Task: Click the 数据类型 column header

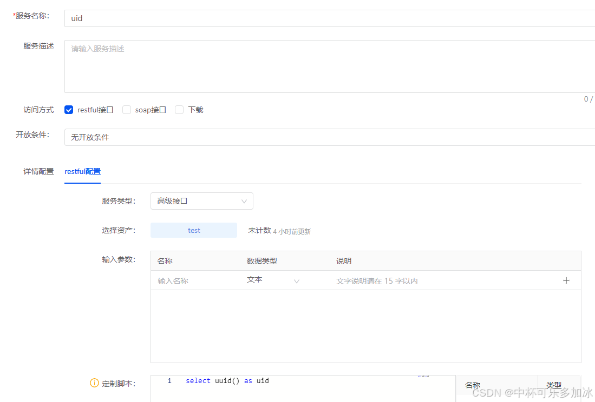Action: (x=262, y=261)
